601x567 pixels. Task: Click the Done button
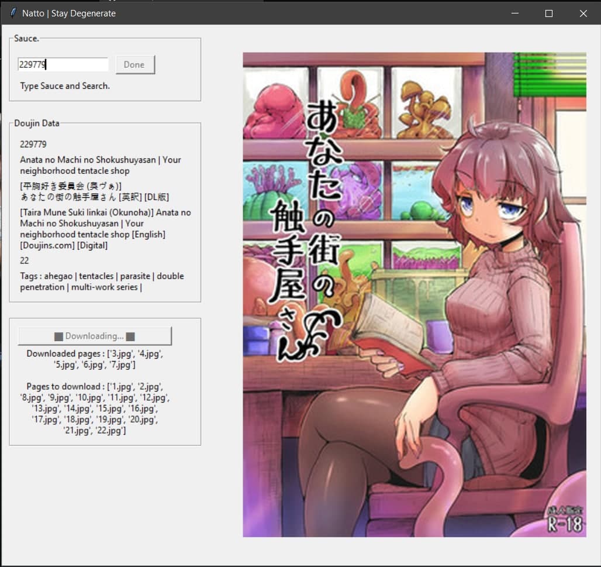pos(135,64)
